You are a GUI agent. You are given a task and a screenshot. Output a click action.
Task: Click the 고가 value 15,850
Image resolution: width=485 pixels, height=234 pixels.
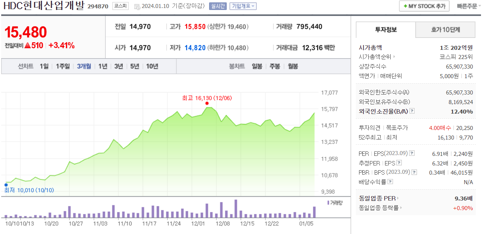click(195, 27)
